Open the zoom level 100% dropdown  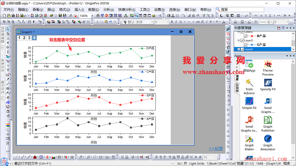coord(92,16)
